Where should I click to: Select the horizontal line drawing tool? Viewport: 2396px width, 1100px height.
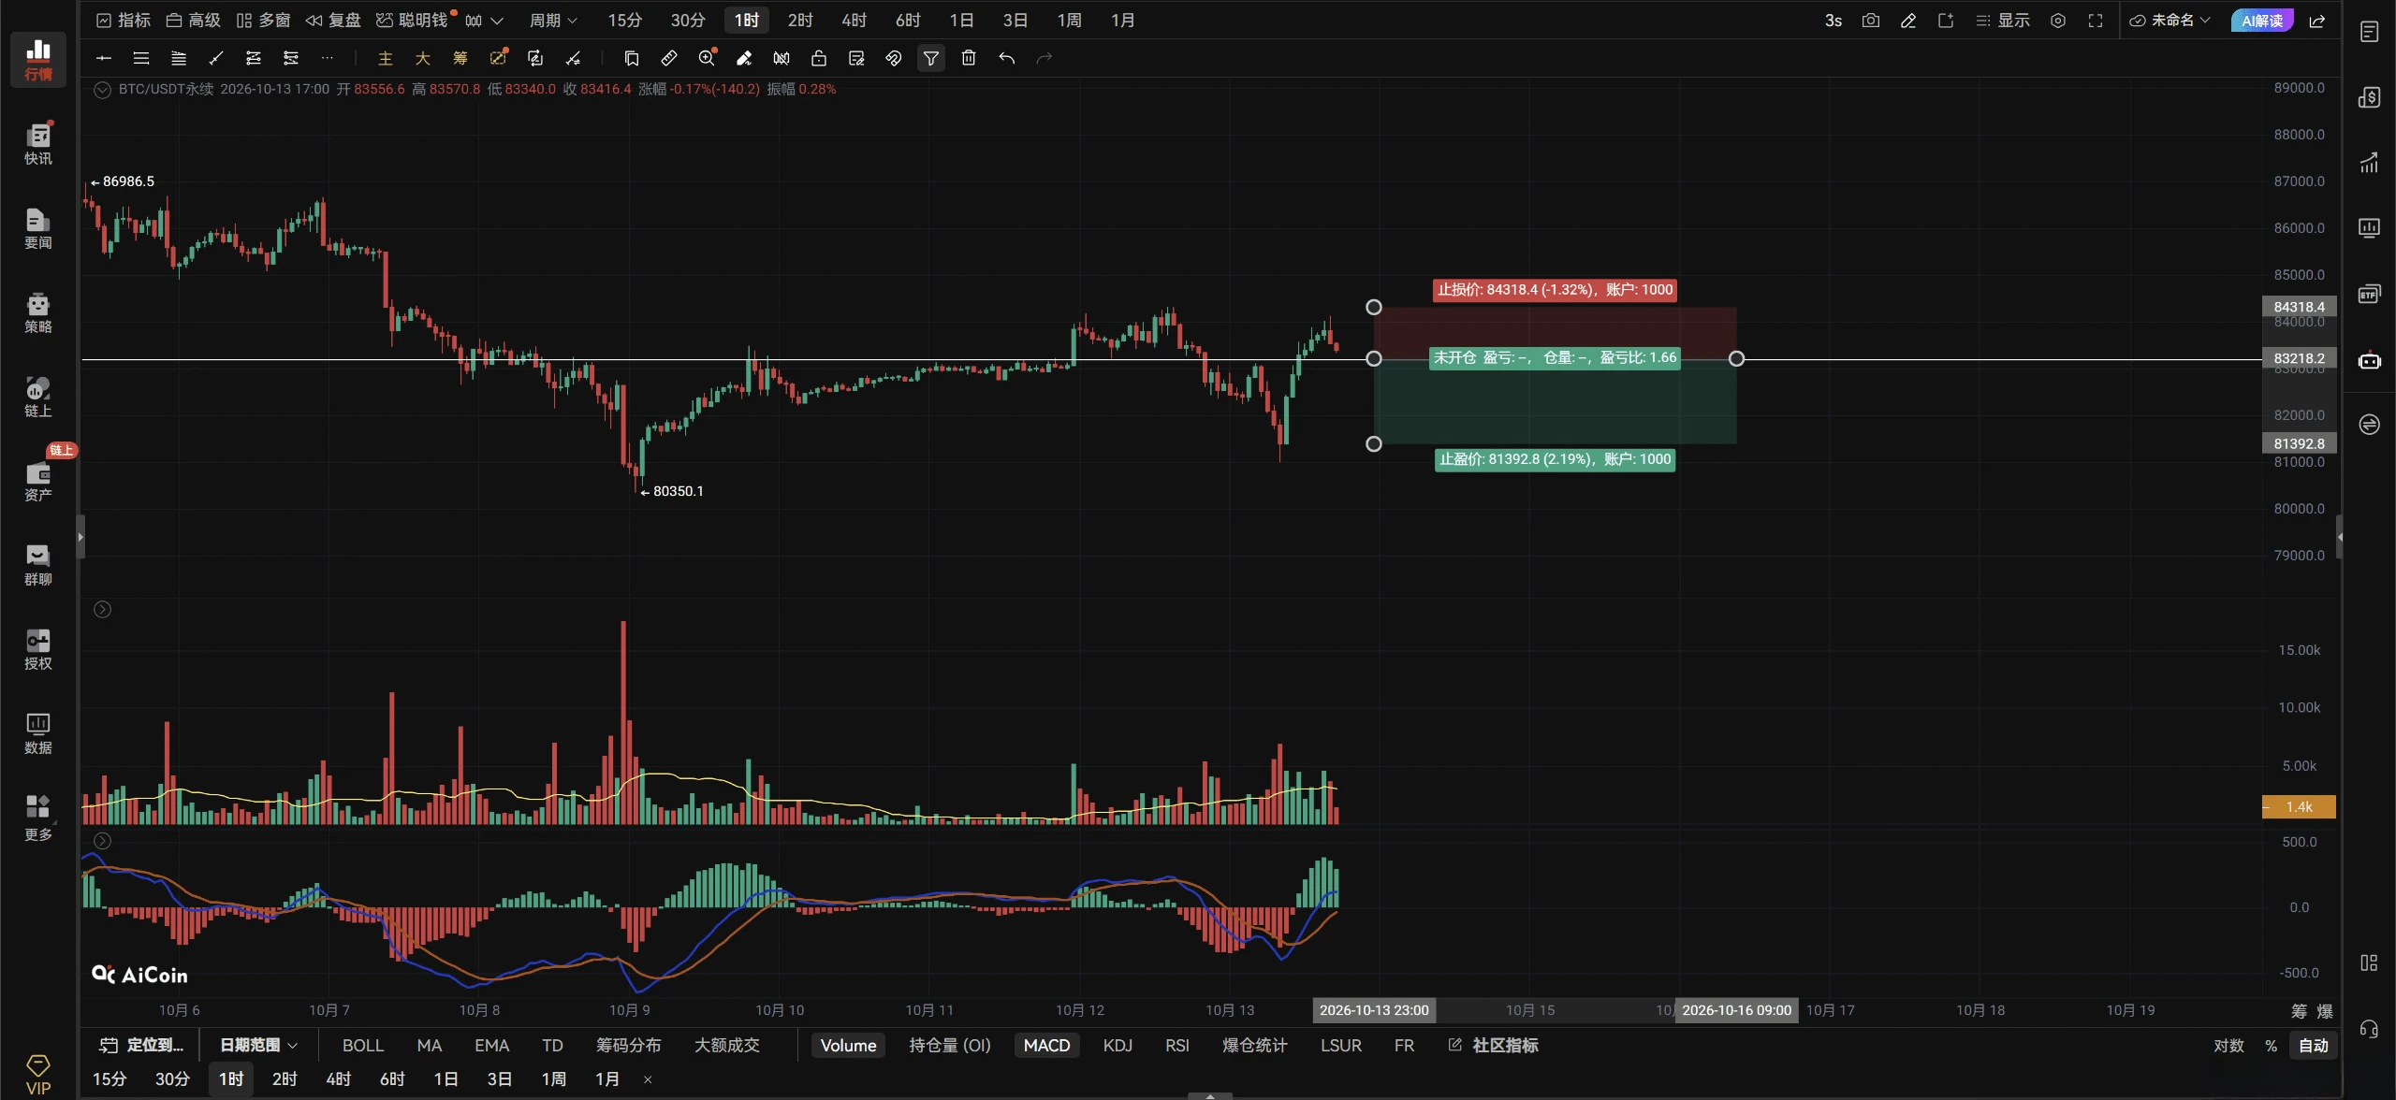(x=104, y=58)
